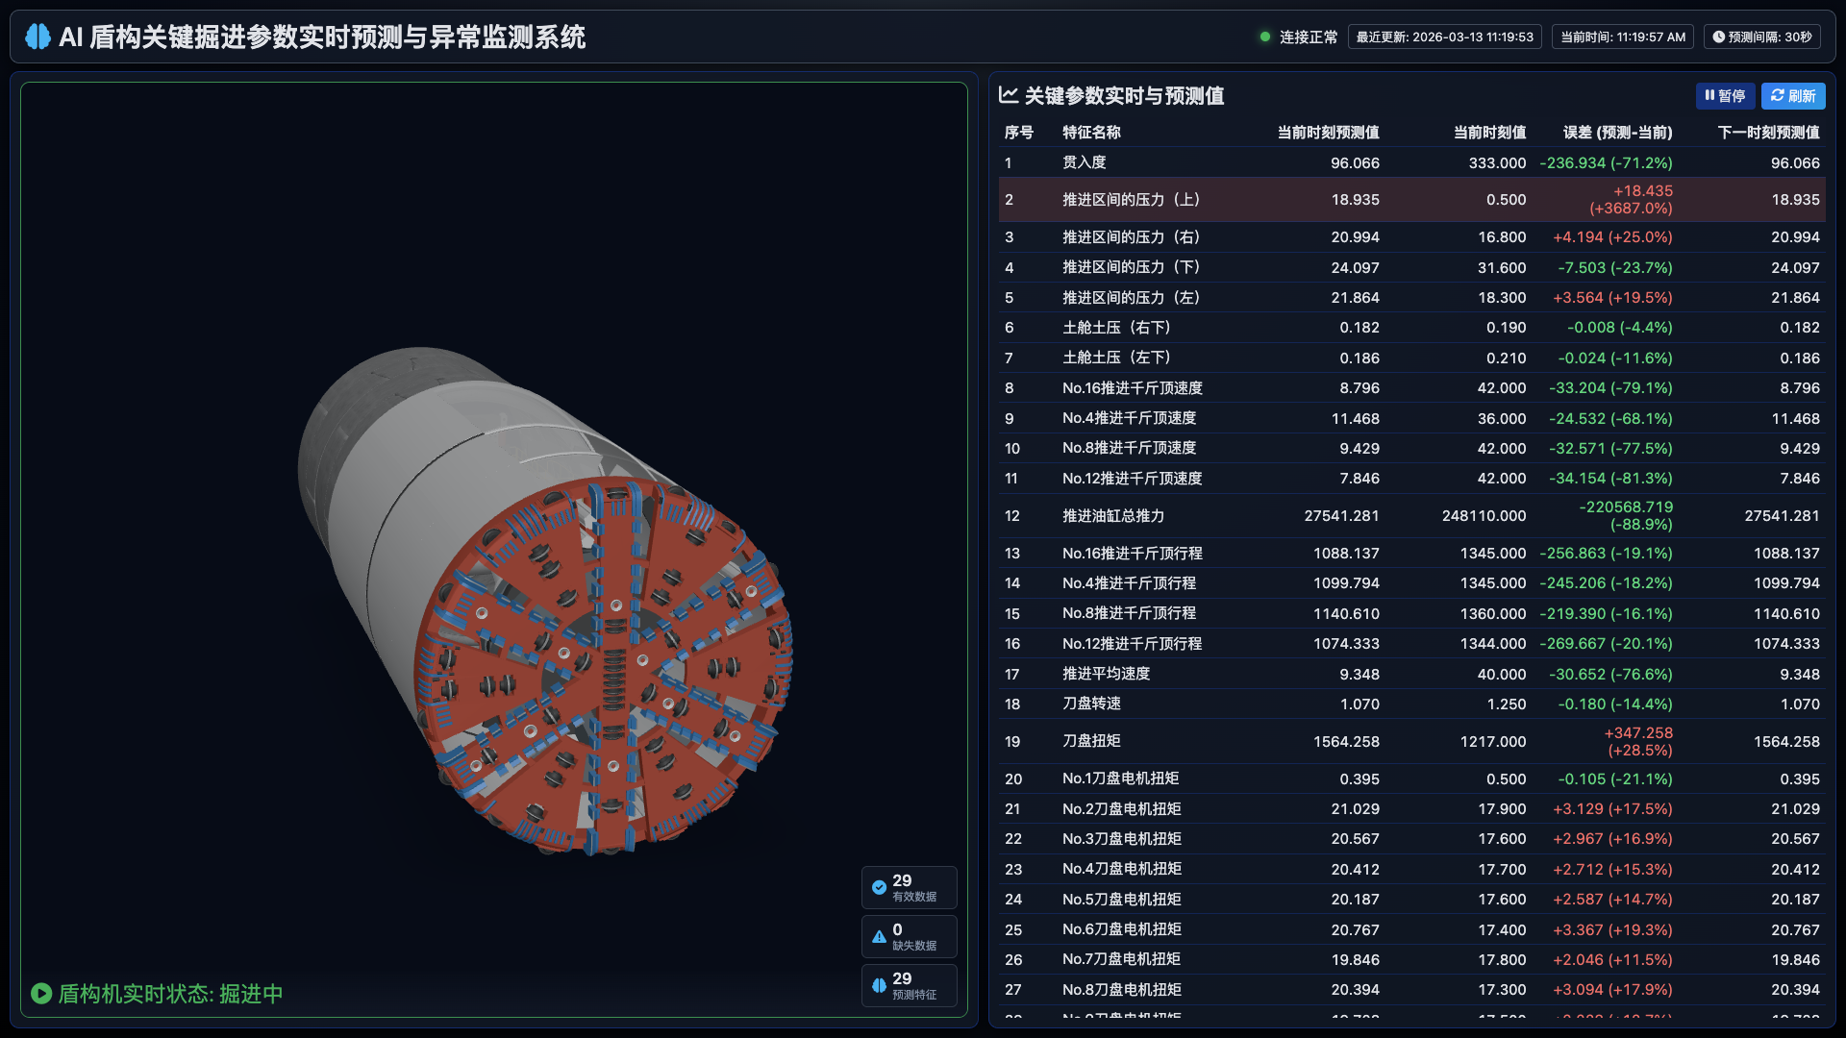Click the 误差 (预测-当前) column header
This screenshot has width=1846, height=1038.
[1617, 133]
